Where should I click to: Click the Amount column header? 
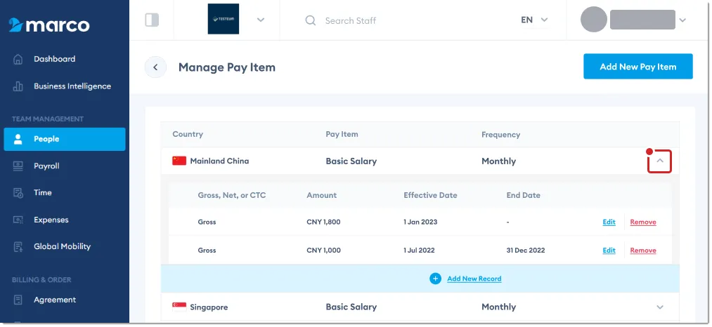coord(321,196)
